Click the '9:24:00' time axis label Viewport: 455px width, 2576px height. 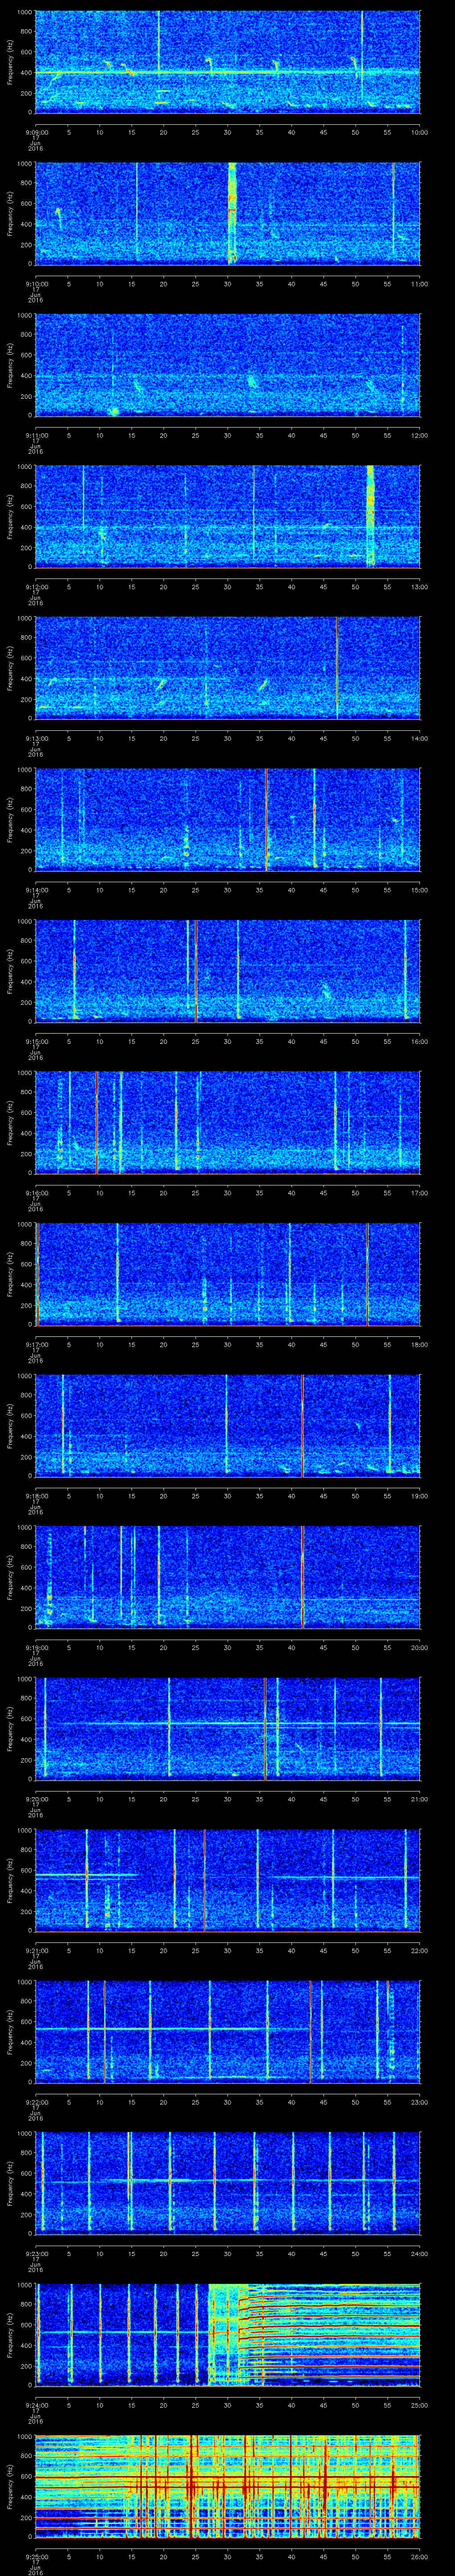pos(36,2405)
